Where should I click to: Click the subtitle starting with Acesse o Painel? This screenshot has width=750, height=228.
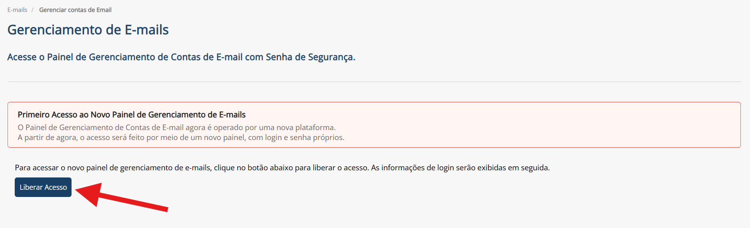(181, 57)
